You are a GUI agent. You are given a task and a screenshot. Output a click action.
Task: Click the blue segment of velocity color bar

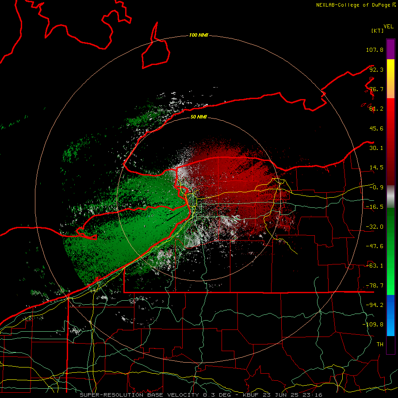(390, 315)
